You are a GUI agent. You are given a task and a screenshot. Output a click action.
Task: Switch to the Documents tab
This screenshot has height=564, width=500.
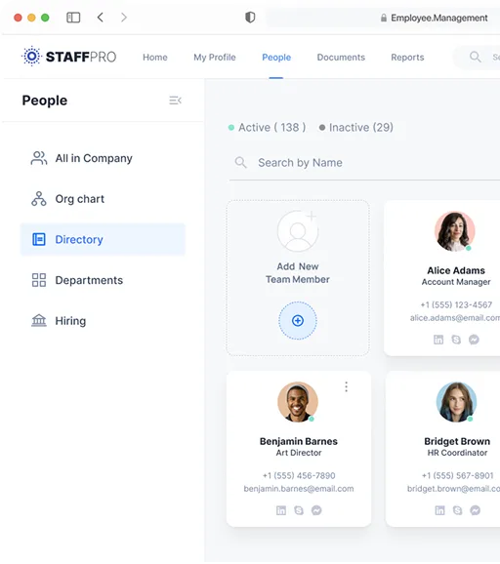pyautogui.click(x=341, y=58)
